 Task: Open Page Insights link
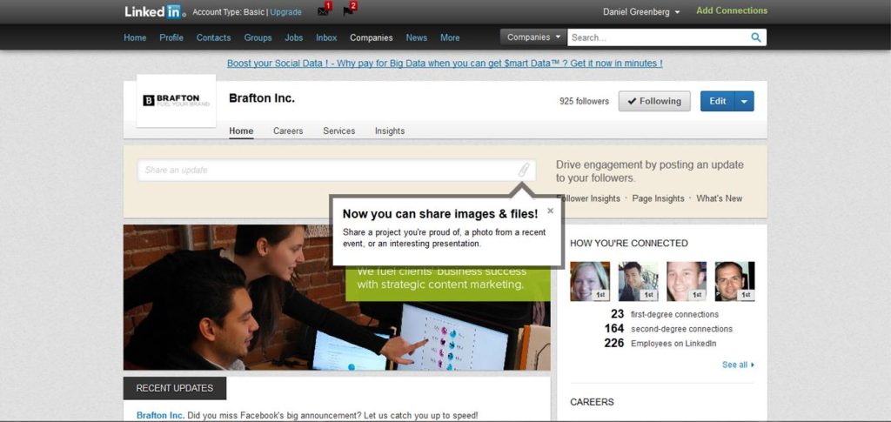tap(658, 198)
